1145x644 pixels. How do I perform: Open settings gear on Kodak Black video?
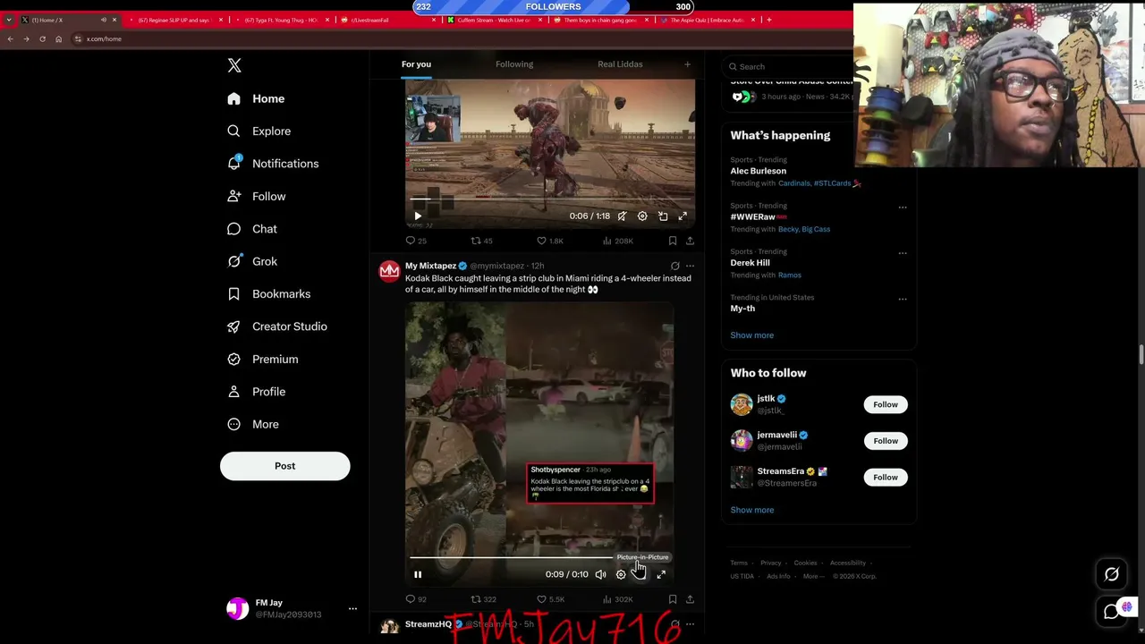click(x=621, y=574)
